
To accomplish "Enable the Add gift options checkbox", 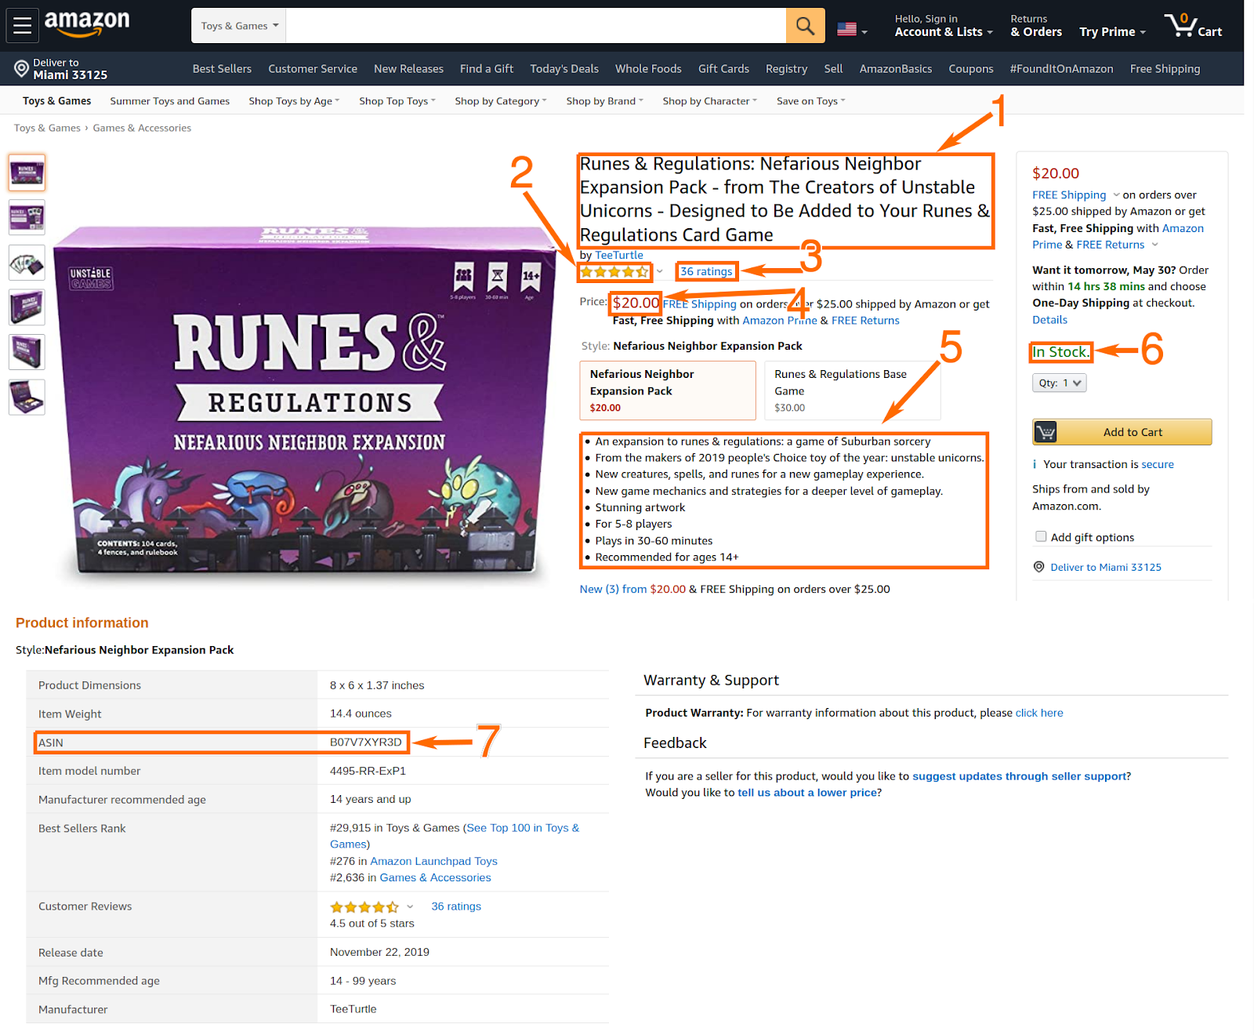I will pyautogui.click(x=1041, y=536).
